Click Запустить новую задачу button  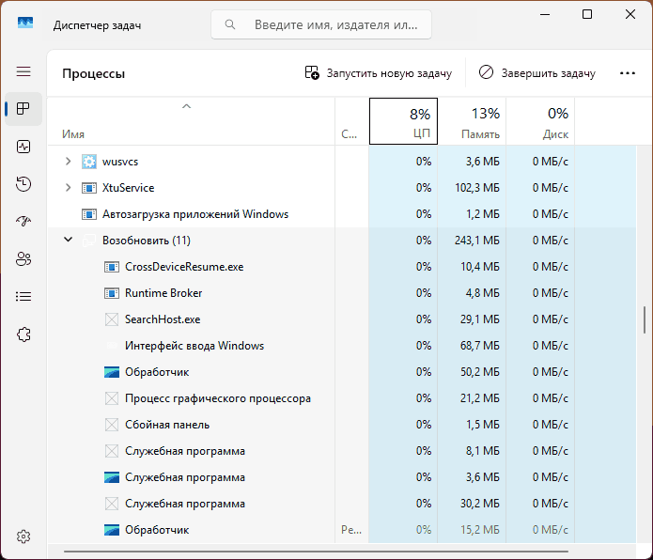pos(378,73)
